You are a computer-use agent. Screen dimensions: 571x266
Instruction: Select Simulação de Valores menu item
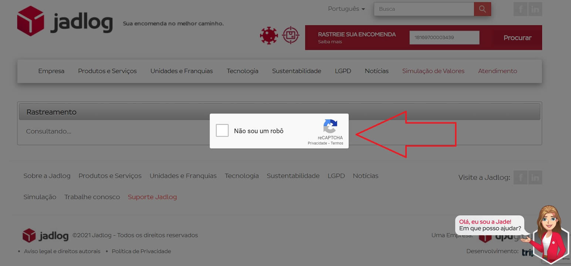[x=433, y=71]
